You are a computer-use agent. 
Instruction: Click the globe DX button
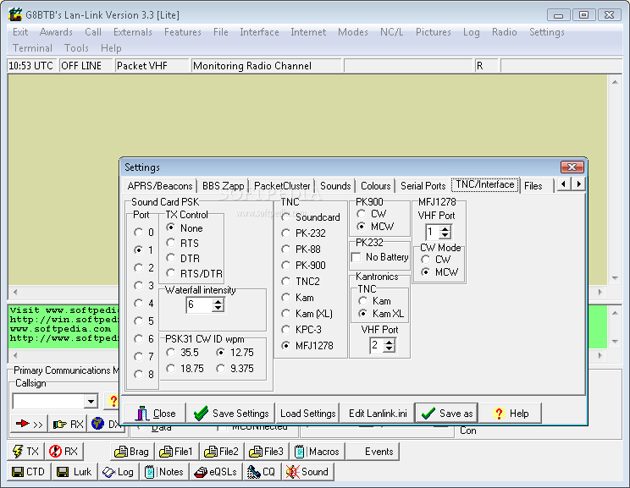pyautogui.click(x=105, y=424)
